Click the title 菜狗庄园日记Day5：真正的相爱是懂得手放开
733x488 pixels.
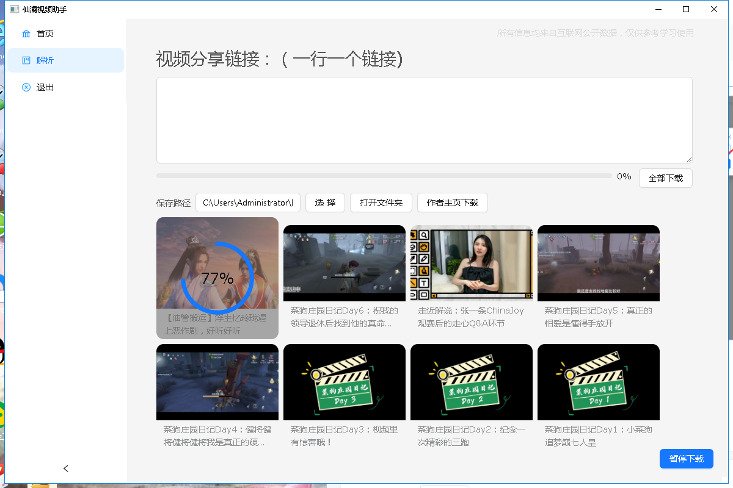[599, 317]
